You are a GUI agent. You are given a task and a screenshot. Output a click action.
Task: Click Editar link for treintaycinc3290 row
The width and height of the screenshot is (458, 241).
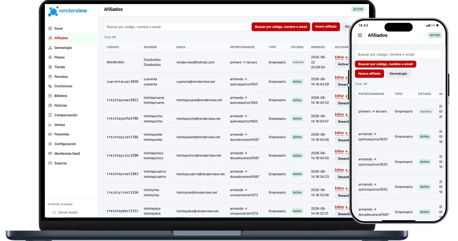339,151
